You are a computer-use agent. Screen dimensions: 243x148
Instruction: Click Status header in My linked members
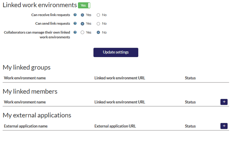(x=190, y=102)
